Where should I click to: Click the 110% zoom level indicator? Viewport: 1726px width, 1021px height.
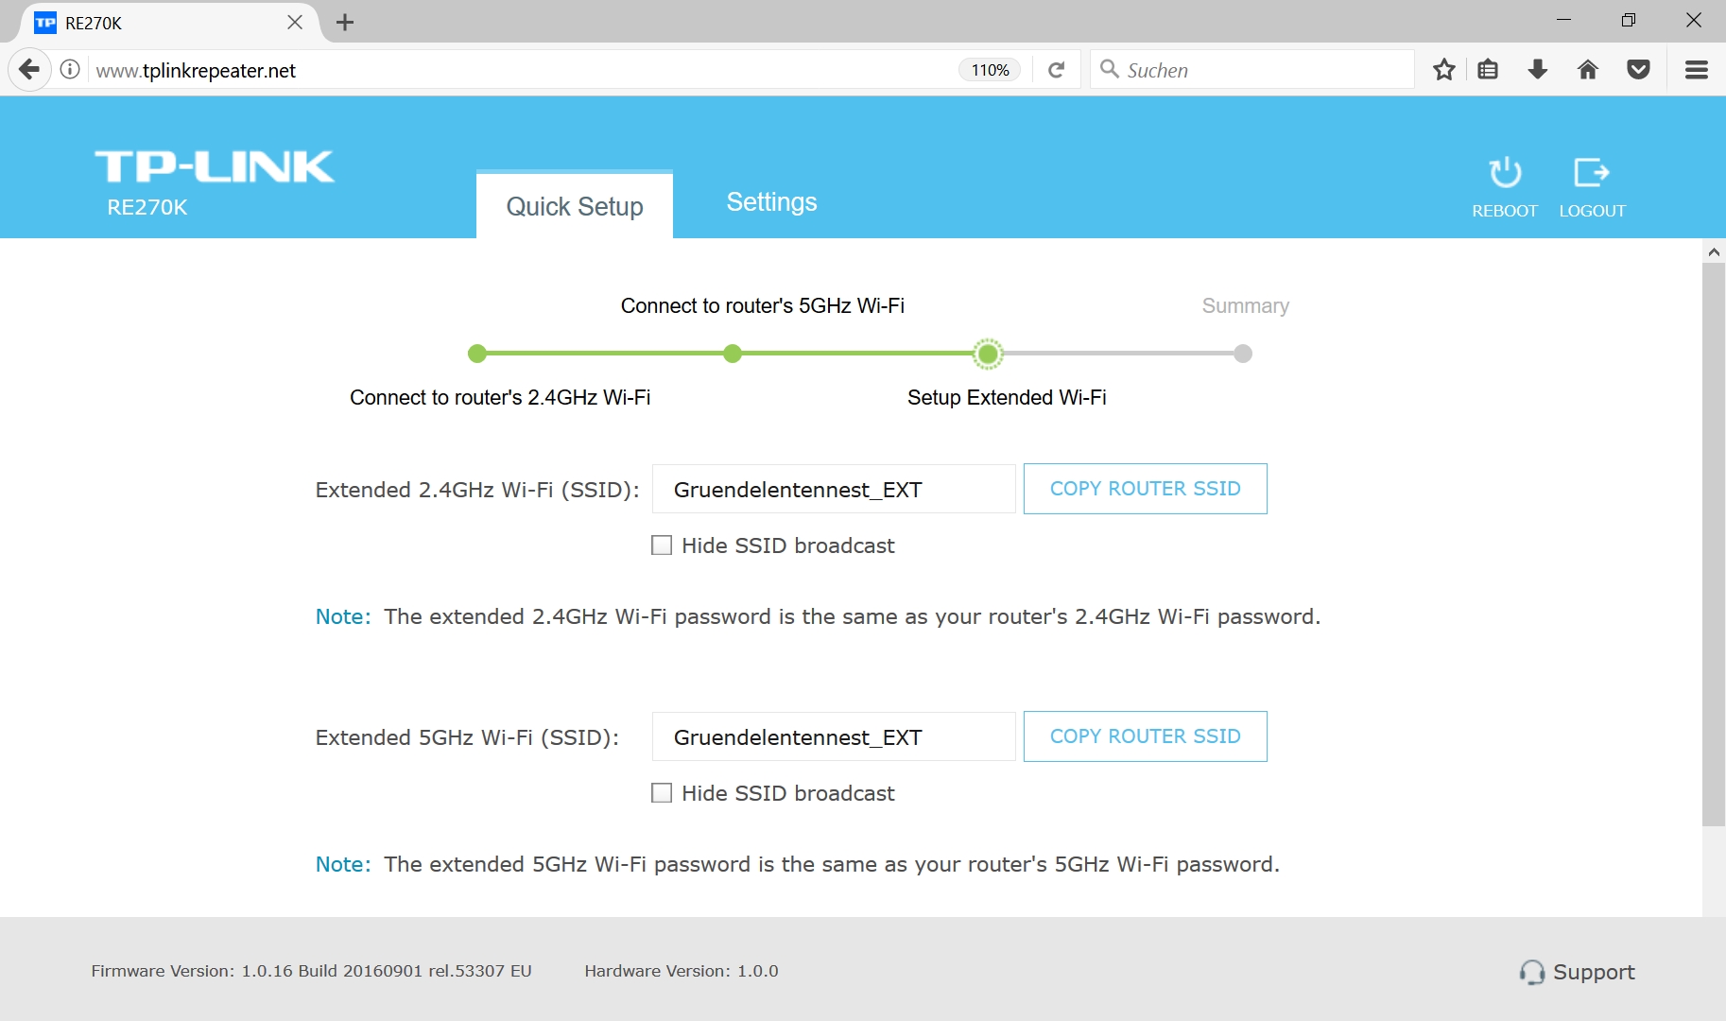[x=990, y=70]
